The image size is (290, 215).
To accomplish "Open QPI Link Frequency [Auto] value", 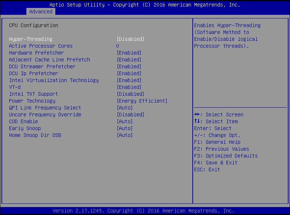I will (125, 108).
